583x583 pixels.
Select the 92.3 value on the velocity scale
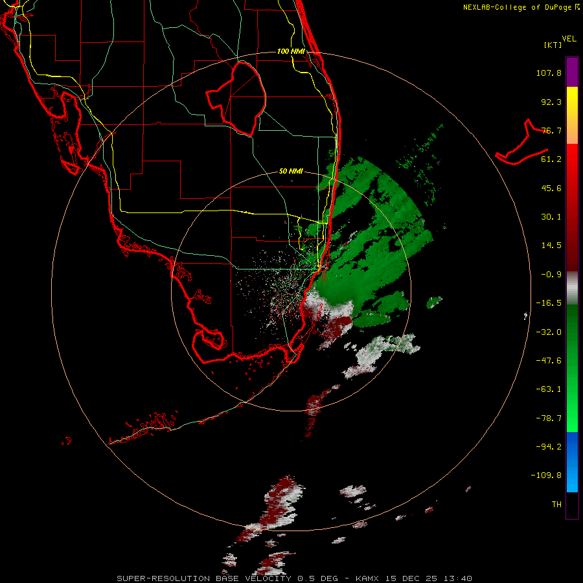coord(551,102)
